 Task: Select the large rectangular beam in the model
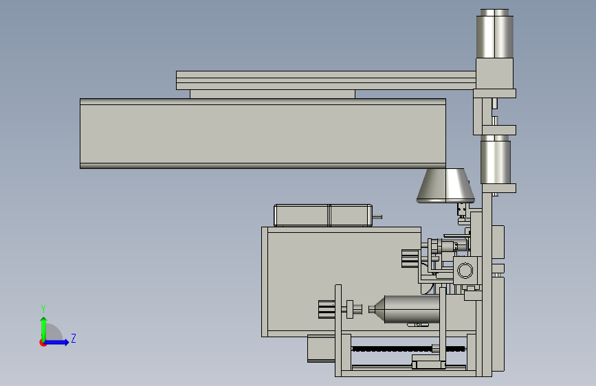pyautogui.click(x=263, y=133)
